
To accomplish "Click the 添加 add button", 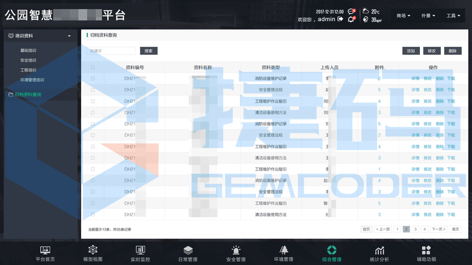I will click(411, 50).
